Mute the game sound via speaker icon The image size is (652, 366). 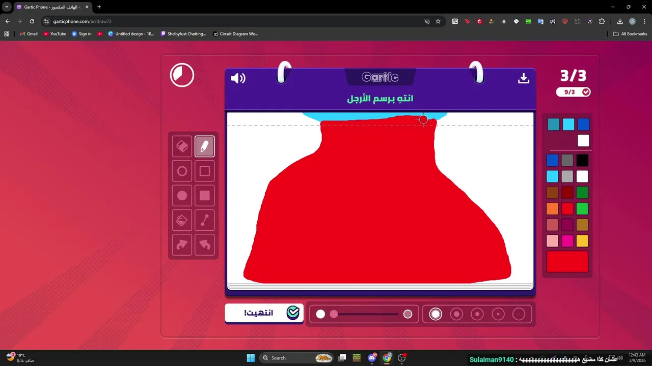pyautogui.click(x=238, y=78)
